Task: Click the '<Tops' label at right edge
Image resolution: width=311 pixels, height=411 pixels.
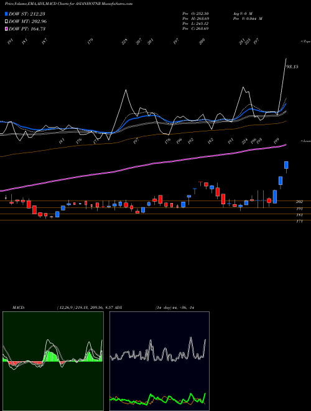Action: pos(306,42)
